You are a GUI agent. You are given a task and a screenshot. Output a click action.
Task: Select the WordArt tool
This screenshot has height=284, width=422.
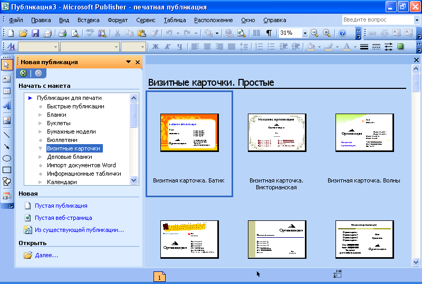coord(7,106)
